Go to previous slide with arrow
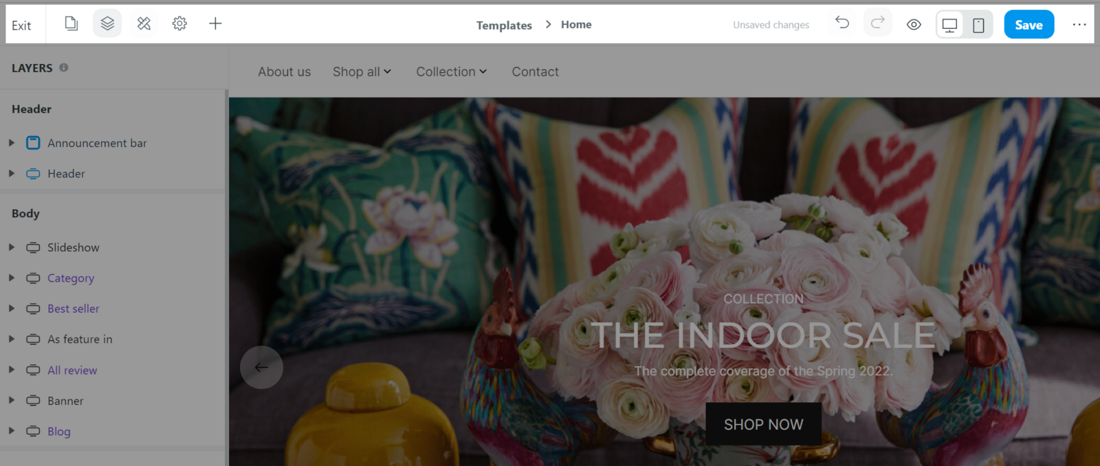Image resolution: width=1100 pixels, height=466 pixels. click(261, 367)
